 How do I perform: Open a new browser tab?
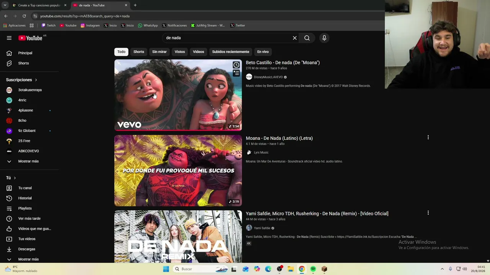click(x=135, y=5)
